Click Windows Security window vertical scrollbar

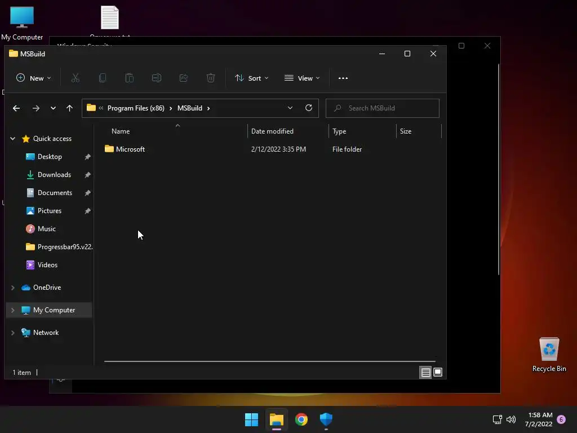click(499, 169)
